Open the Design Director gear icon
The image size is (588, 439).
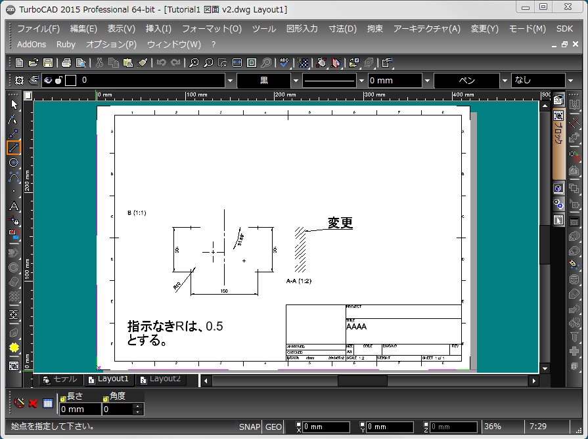pyautogui.click(x=19, y=80)
